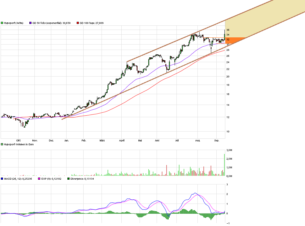The image size is (305, 226).
Task: Click the volume axis label 3,0M
Action: [229, 150]
